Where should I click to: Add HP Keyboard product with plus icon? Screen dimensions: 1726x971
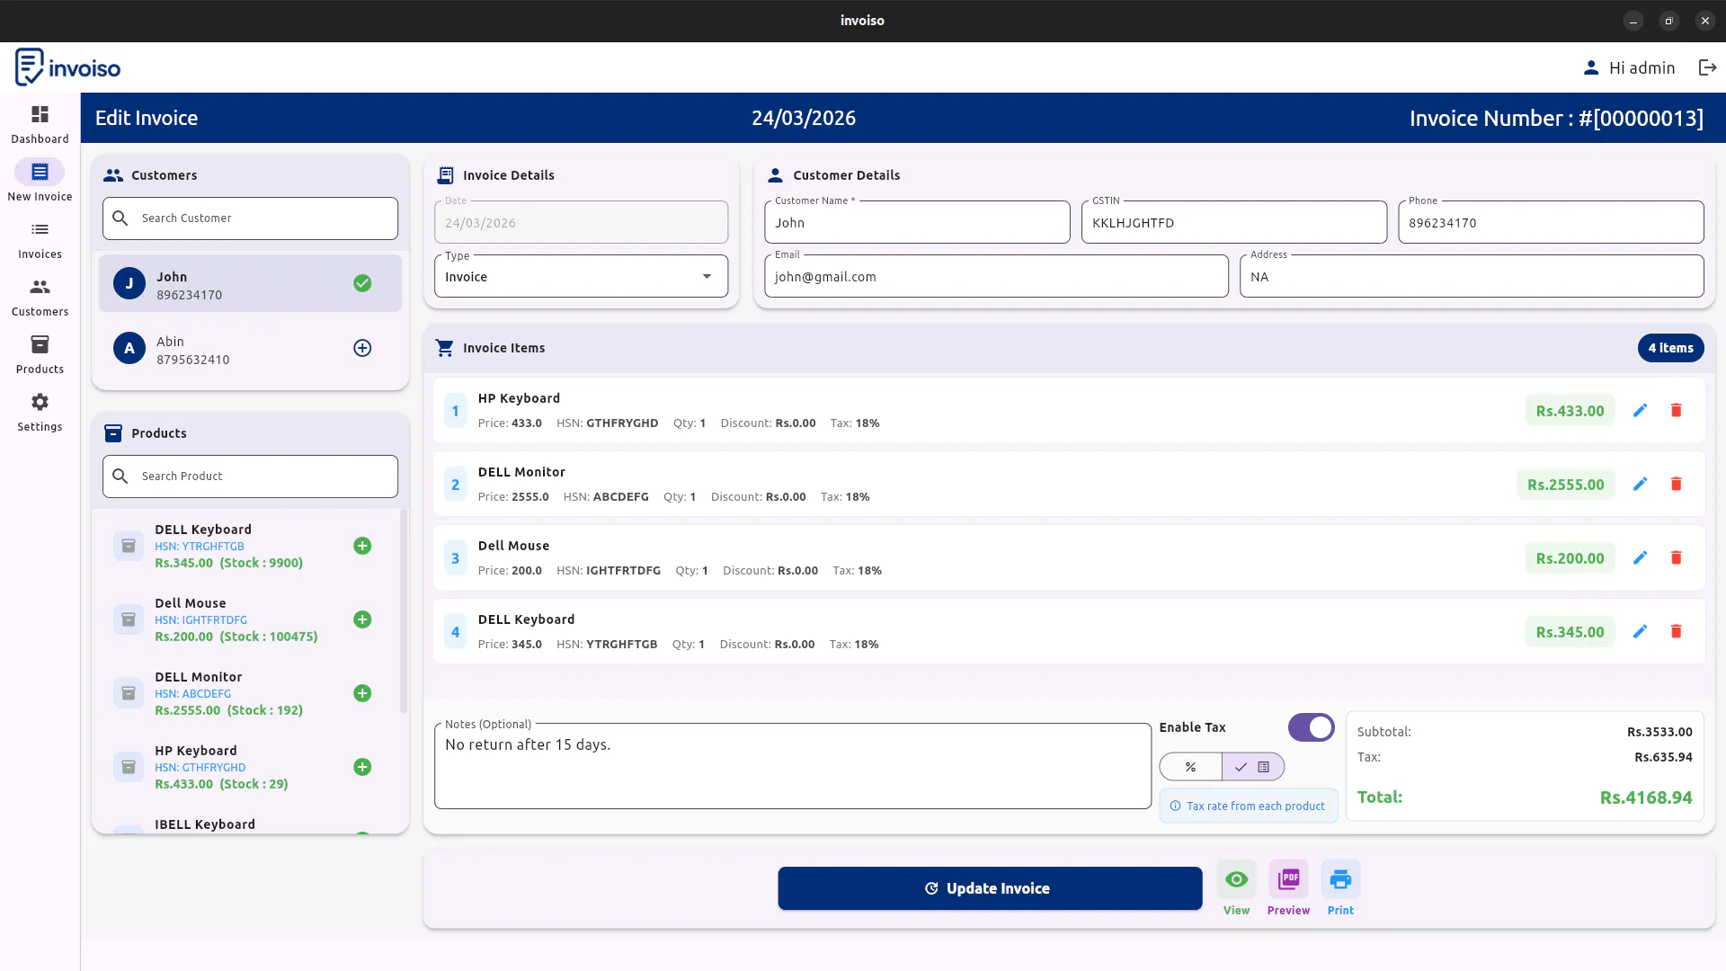362,767
